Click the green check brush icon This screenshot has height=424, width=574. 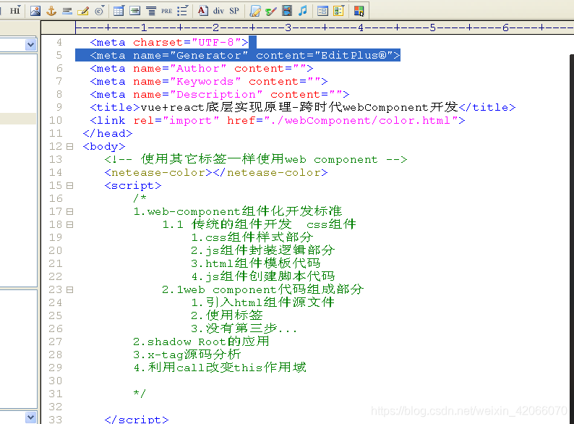(x=271, y=11)
